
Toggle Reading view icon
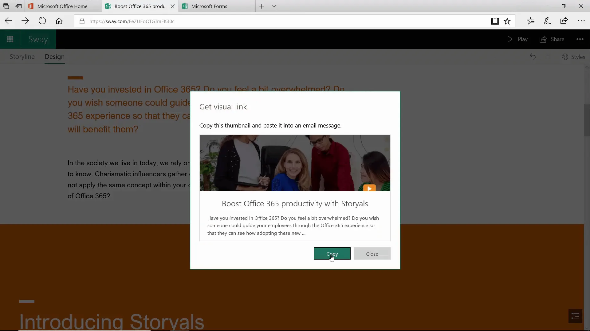coord(495,21)
